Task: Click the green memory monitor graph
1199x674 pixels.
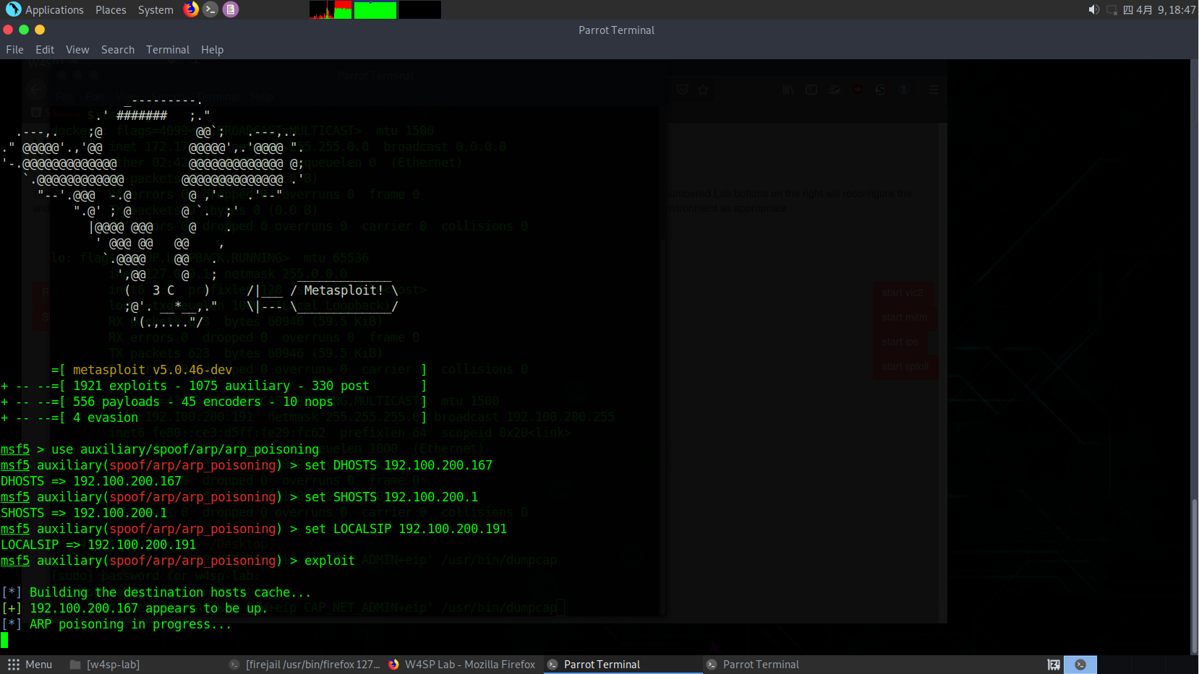Action: click(x=375, y=9)
